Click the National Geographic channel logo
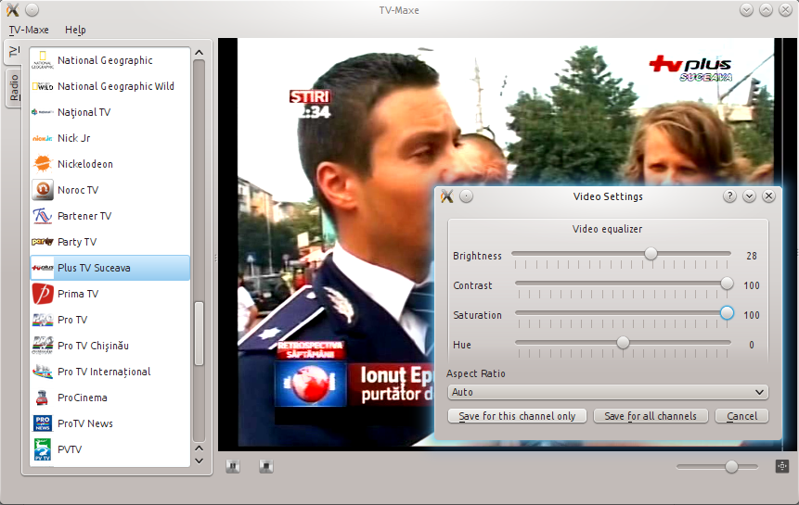 (x=43, y=60)
